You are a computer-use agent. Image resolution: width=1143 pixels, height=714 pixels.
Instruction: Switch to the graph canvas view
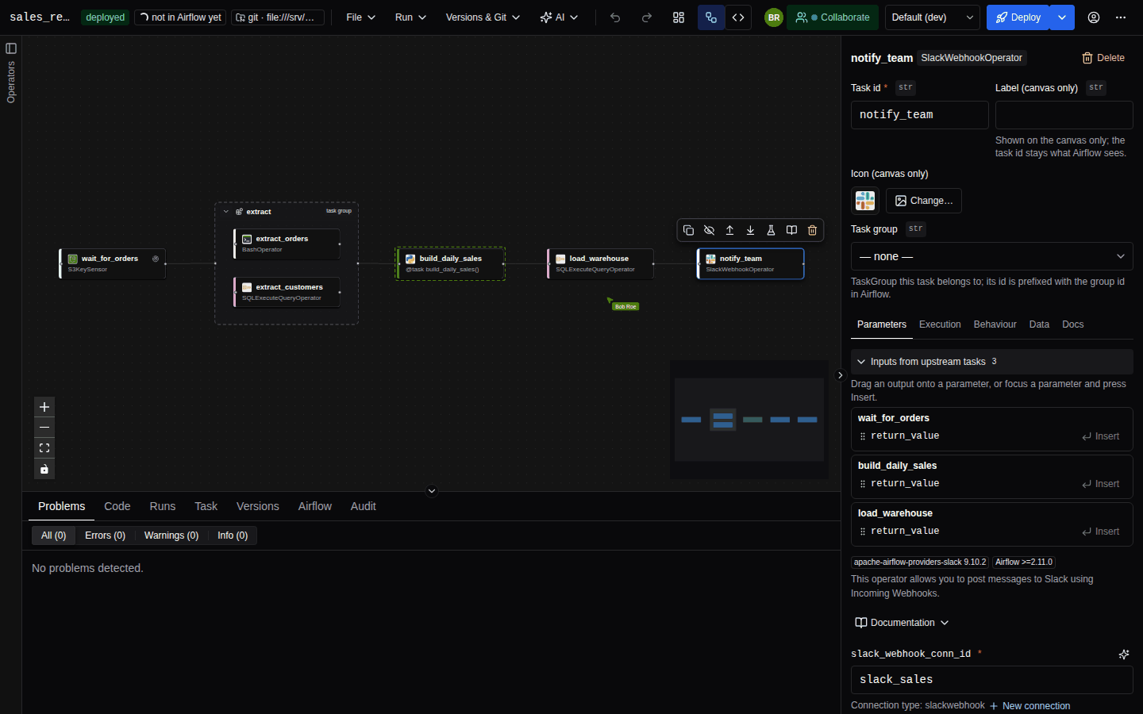[711, 17]
